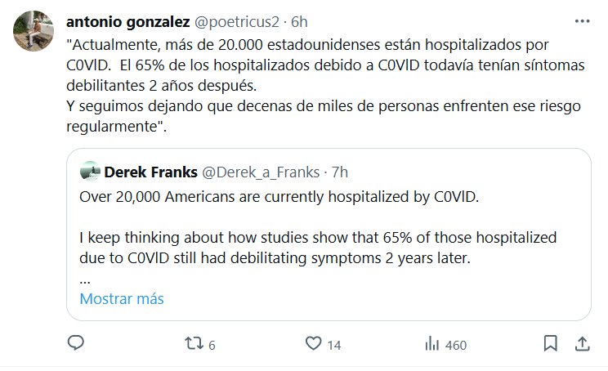
Task: Click Derek Franks' small avatar
Action: 91,172
